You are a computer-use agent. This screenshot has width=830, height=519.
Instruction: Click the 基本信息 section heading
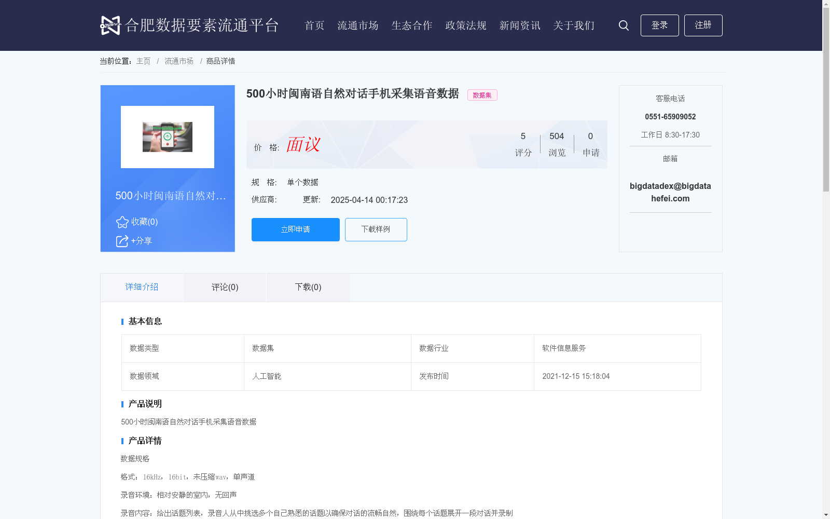(145, 321)
